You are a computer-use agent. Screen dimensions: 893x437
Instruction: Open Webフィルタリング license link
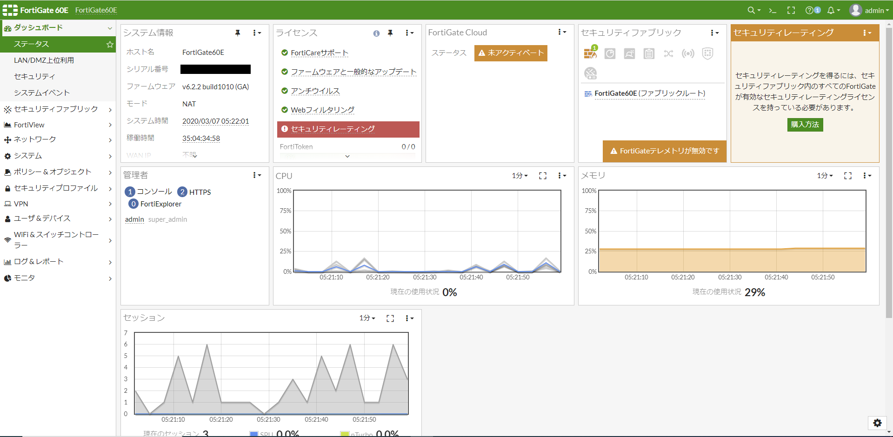pyautogui.click(x=322, y=110)
